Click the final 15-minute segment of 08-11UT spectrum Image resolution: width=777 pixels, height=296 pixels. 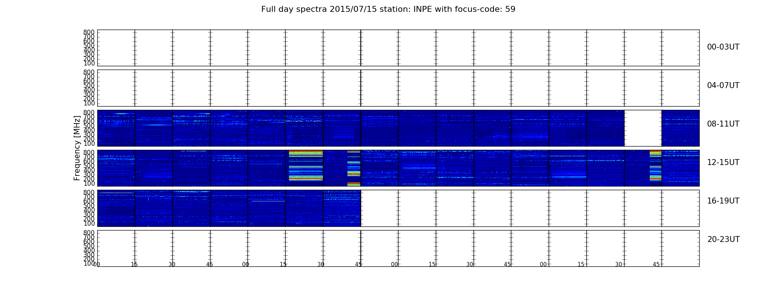pyautogui.click(x=680, y=128)
